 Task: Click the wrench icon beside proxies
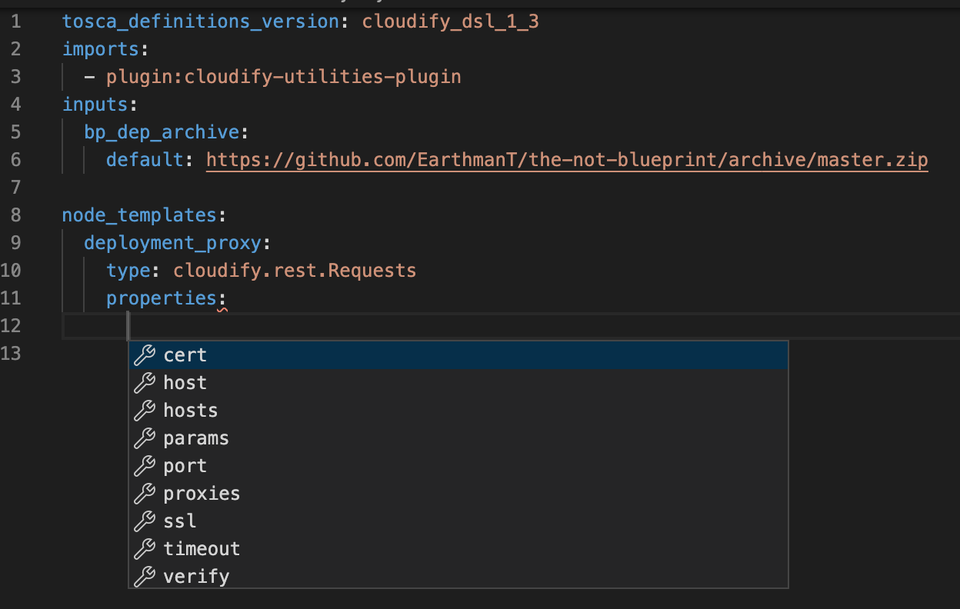tap(145, 494)
